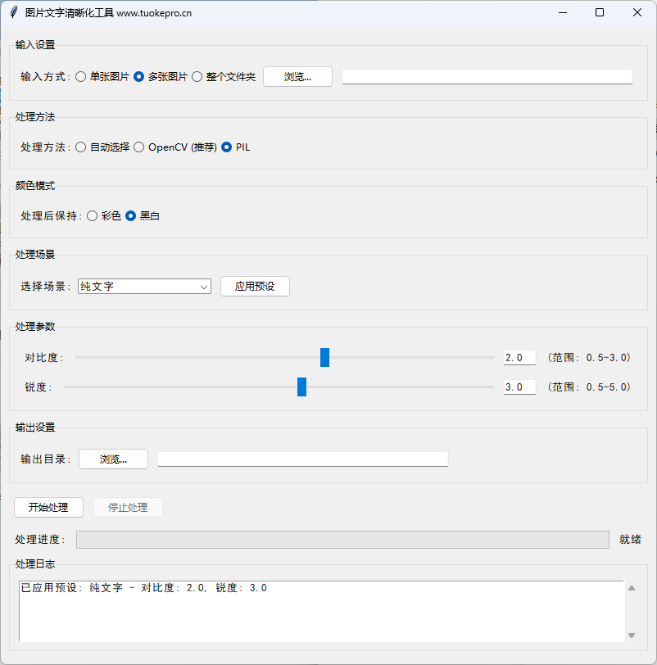
Task: Close the 图片文字清晰化工具 window
Action: tap(637, 13)
